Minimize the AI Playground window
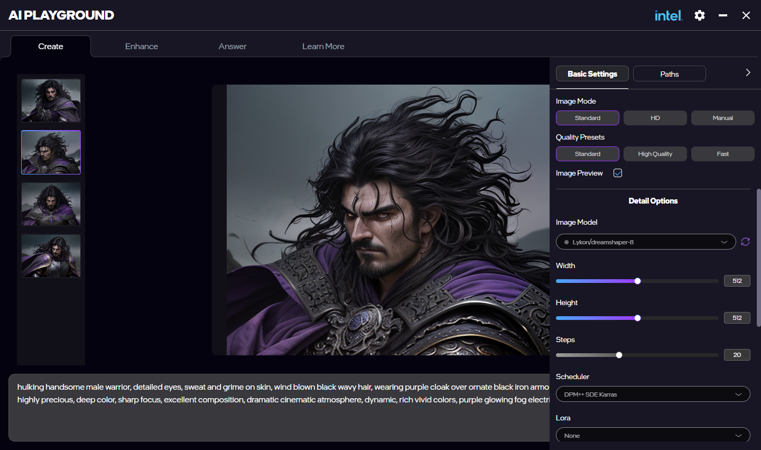 pyautogui.click(x=723, y=15)
